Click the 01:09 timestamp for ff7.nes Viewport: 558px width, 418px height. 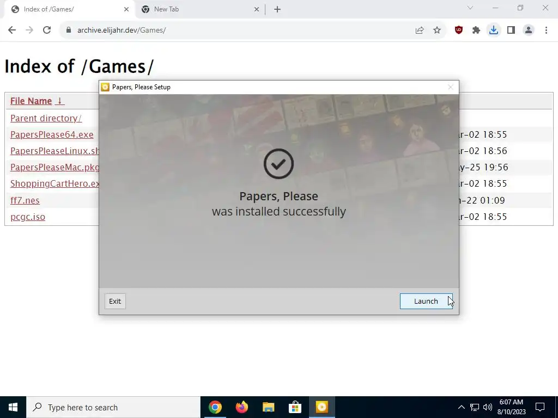point(493,200)
